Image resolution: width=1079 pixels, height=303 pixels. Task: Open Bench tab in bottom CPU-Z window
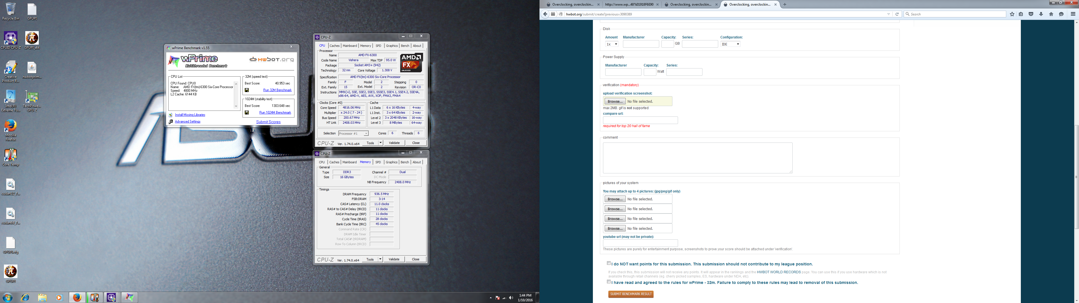pos(405,162)
